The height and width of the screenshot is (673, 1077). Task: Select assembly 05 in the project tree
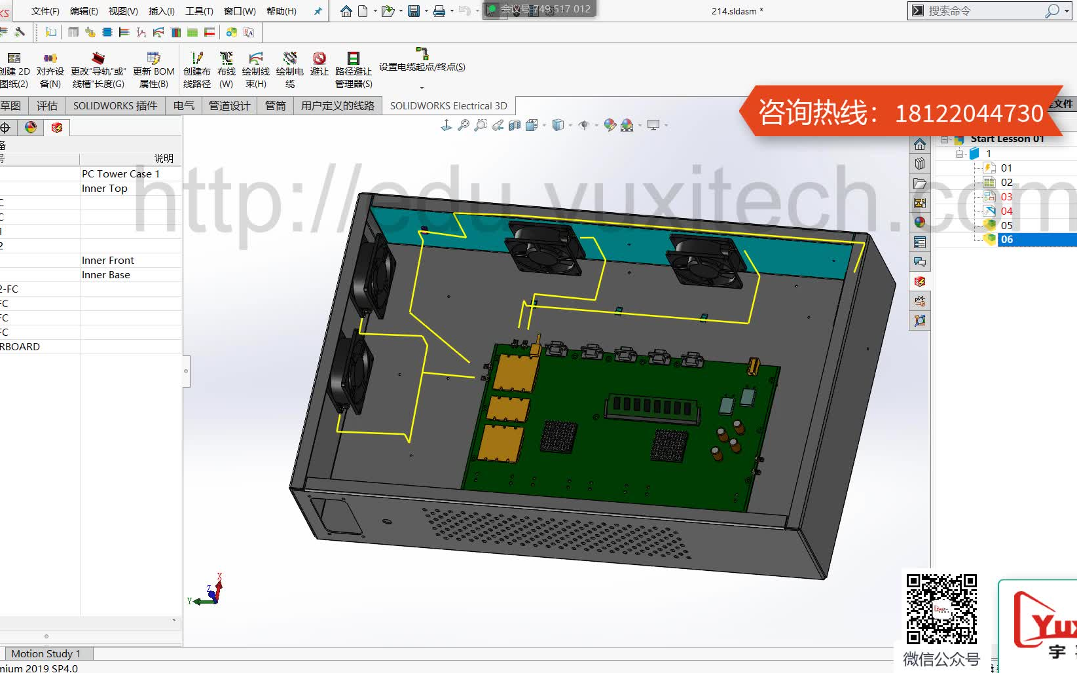pos(1006,226)
